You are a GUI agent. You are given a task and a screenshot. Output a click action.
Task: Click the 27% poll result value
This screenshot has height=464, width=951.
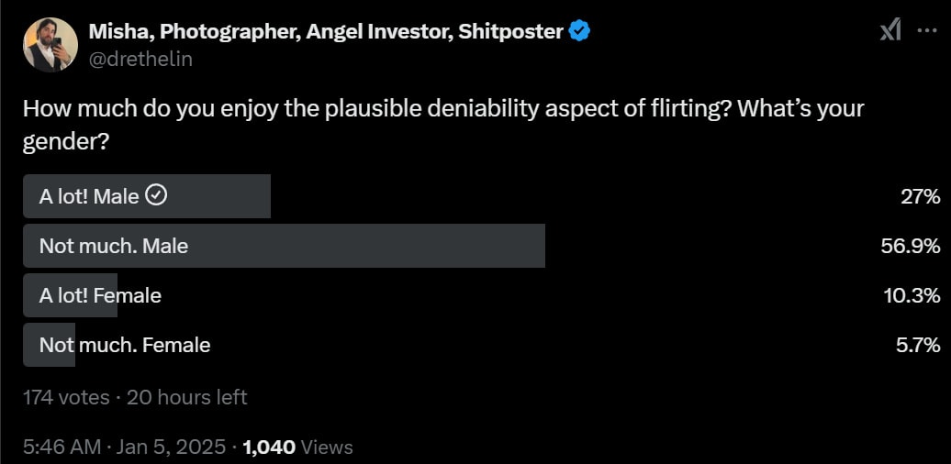921,196
